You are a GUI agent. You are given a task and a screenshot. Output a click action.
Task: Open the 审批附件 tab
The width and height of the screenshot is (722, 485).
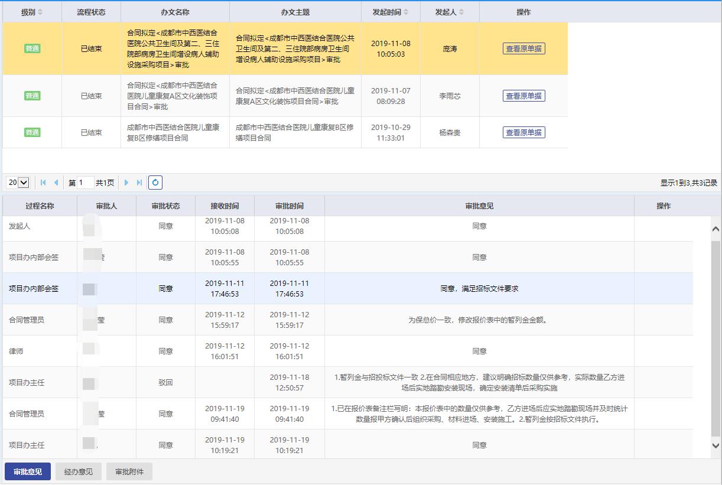129,472
